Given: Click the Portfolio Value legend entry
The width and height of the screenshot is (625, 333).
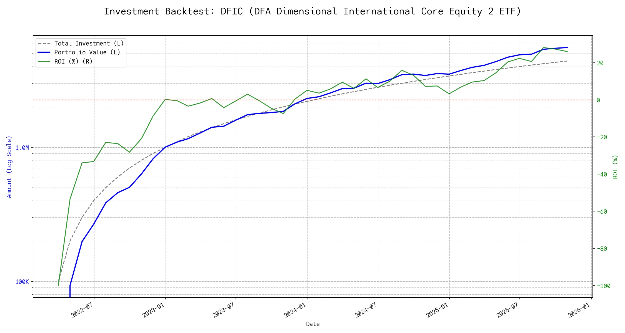Looking at the screenshot, I should [87, 52].
